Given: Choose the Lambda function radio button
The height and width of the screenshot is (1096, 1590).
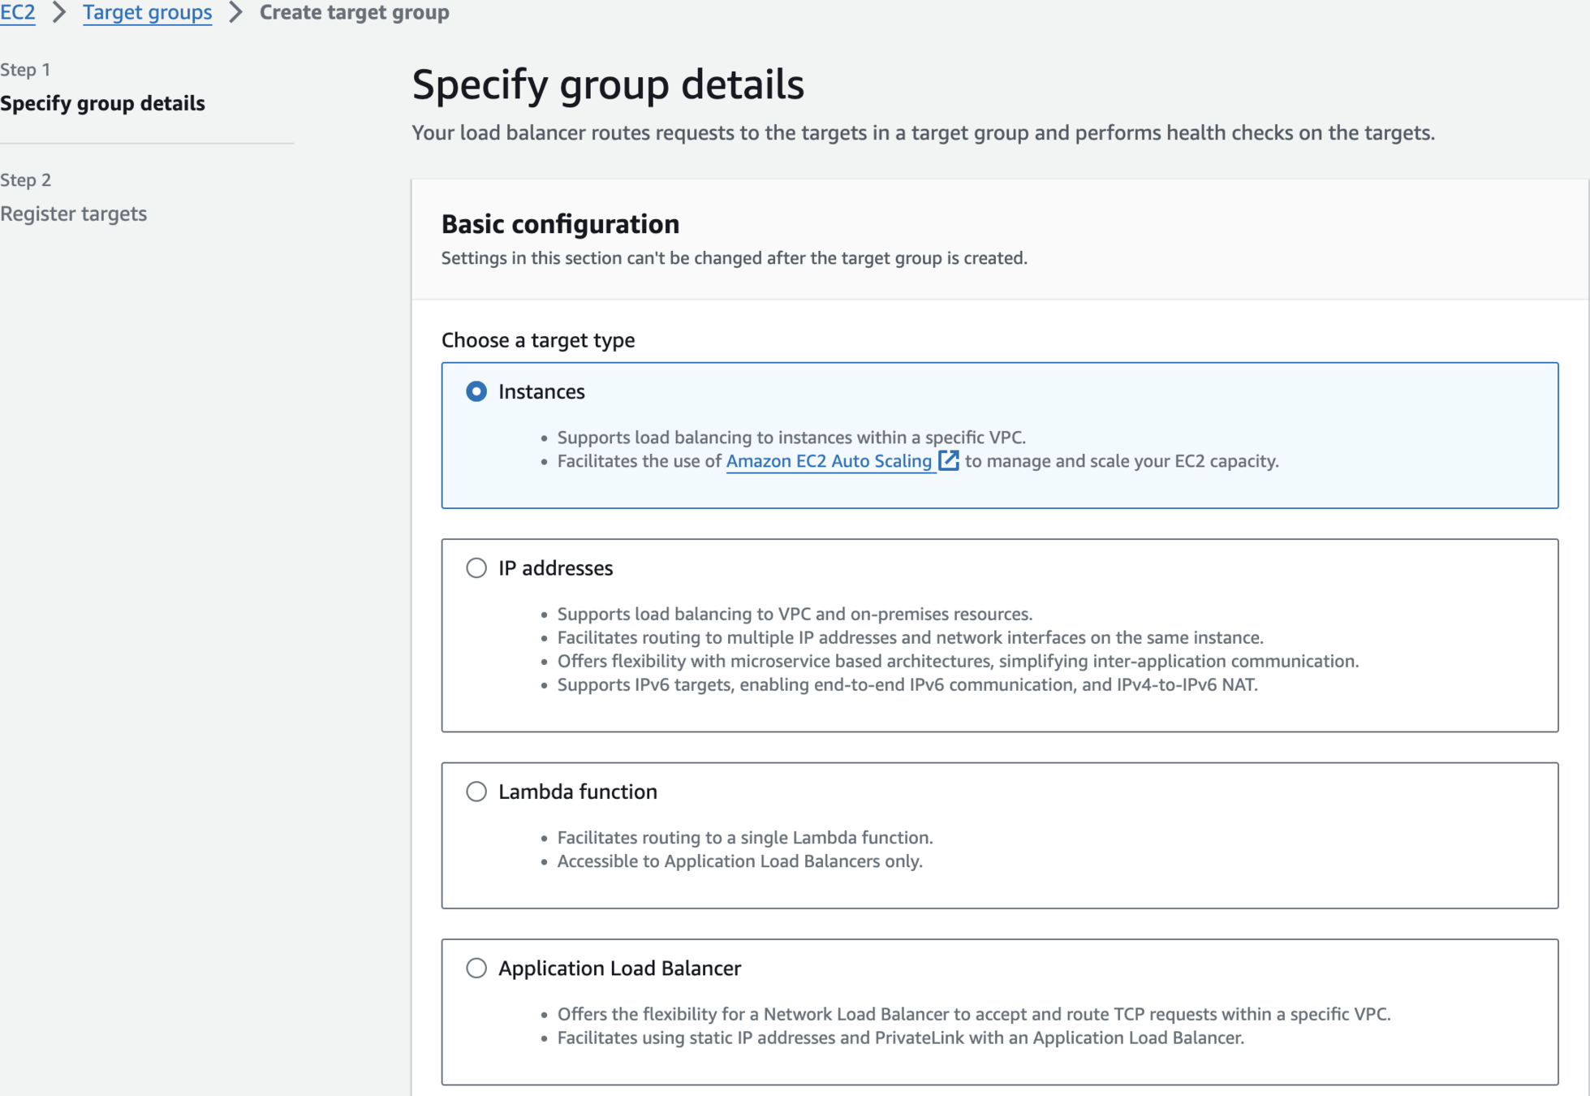Looking at the screenshot, I should point(476,791).
